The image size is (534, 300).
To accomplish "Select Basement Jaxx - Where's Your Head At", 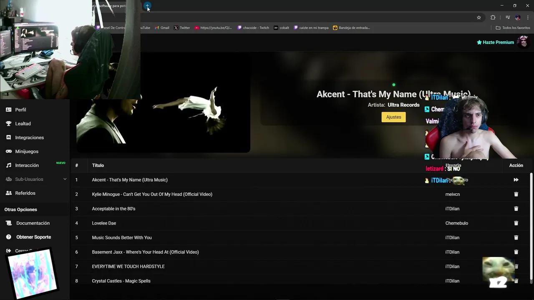I will [x=145, y=252].
